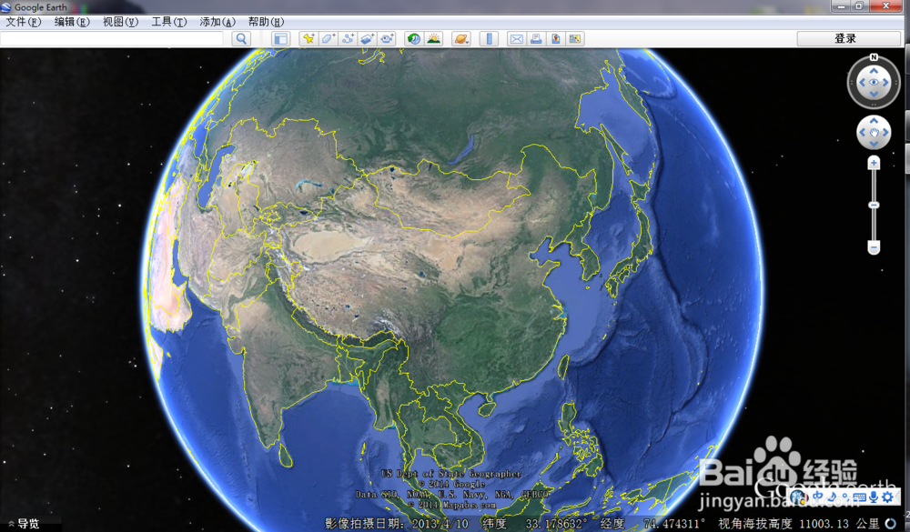The width and height of the screenshot is (910, 532).
Task: Click the 登录 sign-in button
Action: 848,39
